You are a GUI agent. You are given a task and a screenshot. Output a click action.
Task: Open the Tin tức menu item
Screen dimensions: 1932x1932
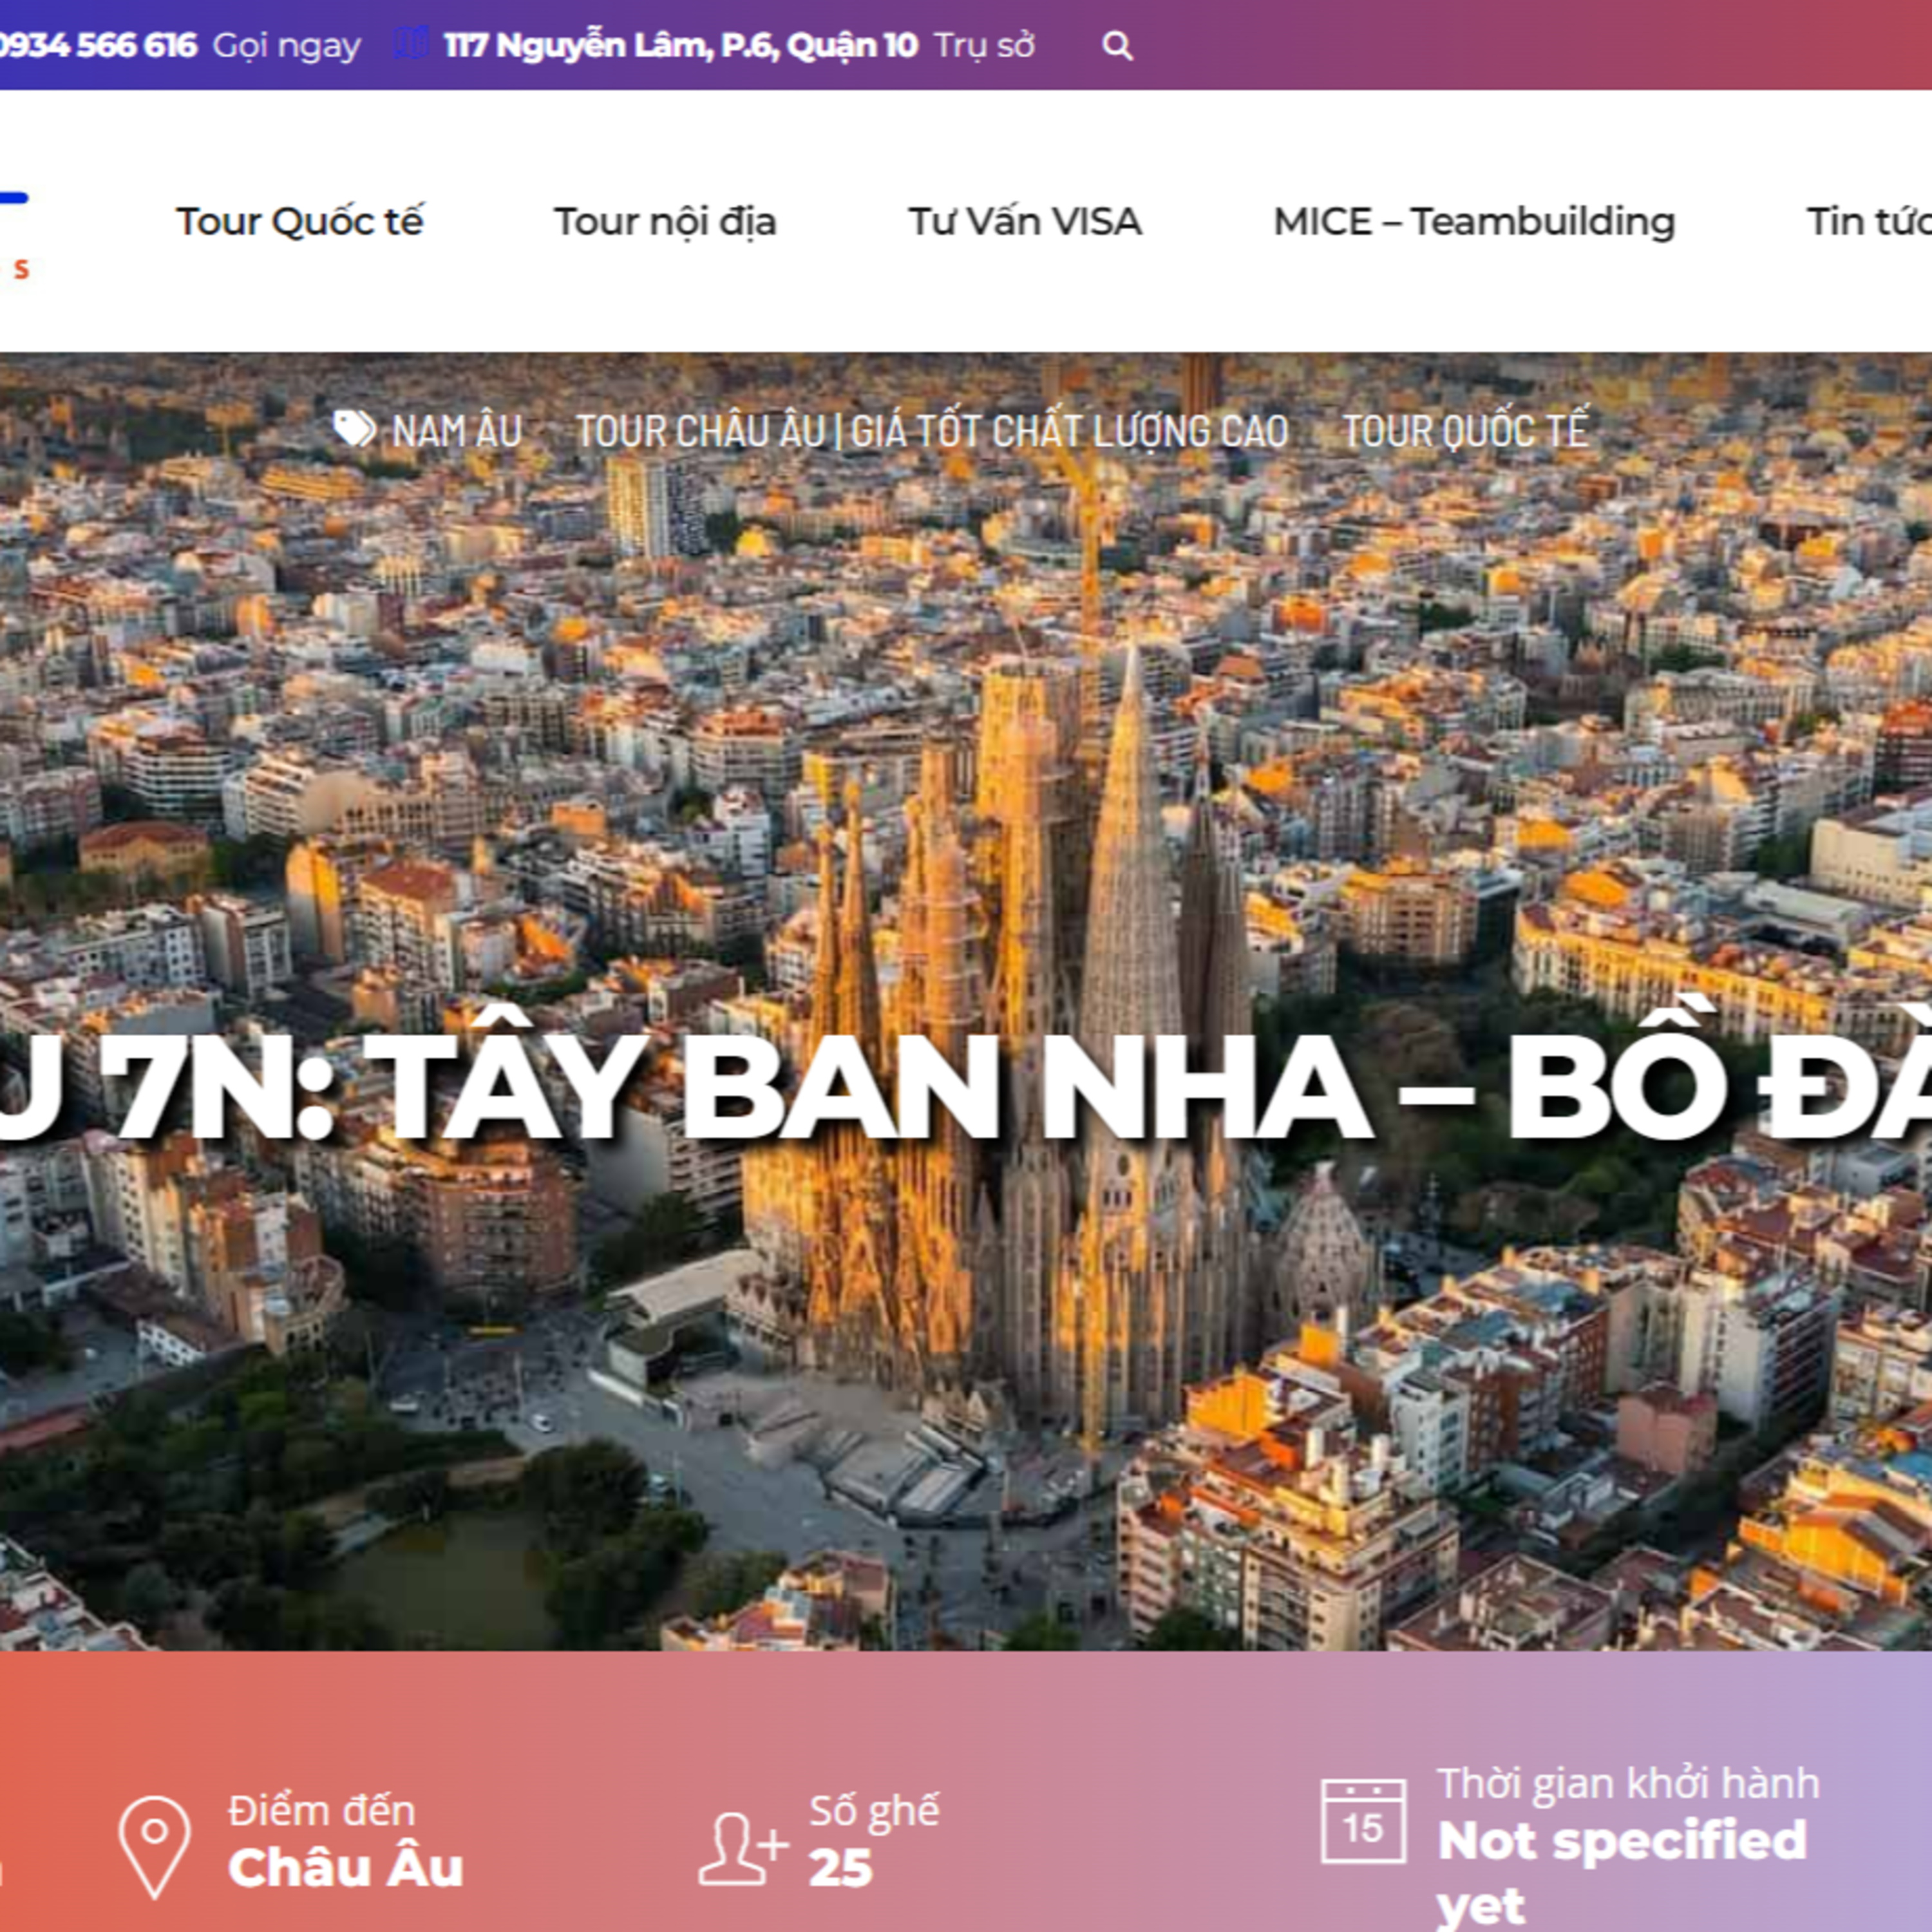coord(1869,222)
